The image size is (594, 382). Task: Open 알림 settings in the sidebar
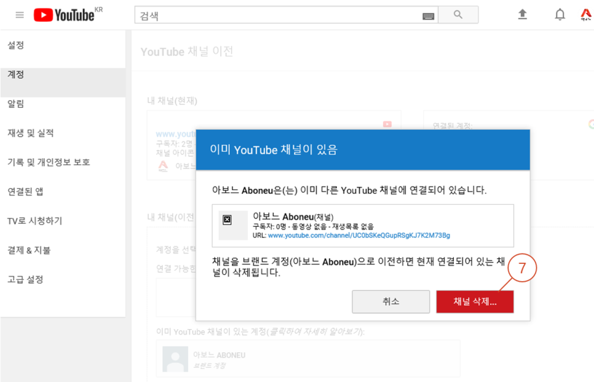pos(16,104)
